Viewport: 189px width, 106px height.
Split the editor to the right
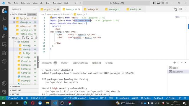(180, 9)
